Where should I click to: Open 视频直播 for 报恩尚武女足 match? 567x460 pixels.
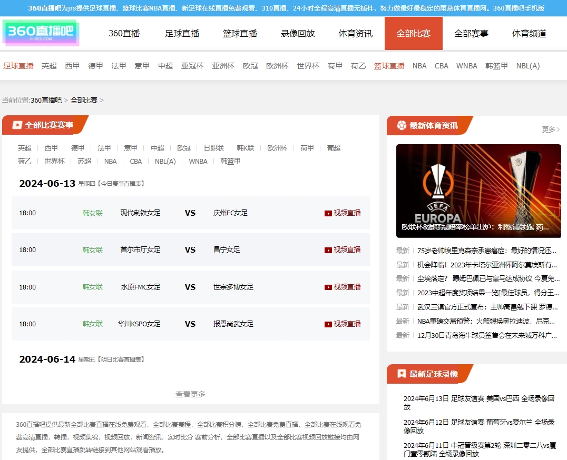[x=343, y=324]
